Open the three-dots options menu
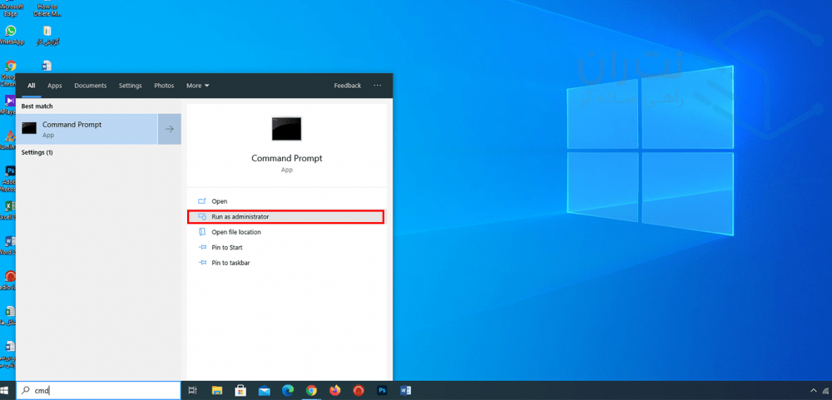This screenshot has height=400, width=832. pos(377,86)
